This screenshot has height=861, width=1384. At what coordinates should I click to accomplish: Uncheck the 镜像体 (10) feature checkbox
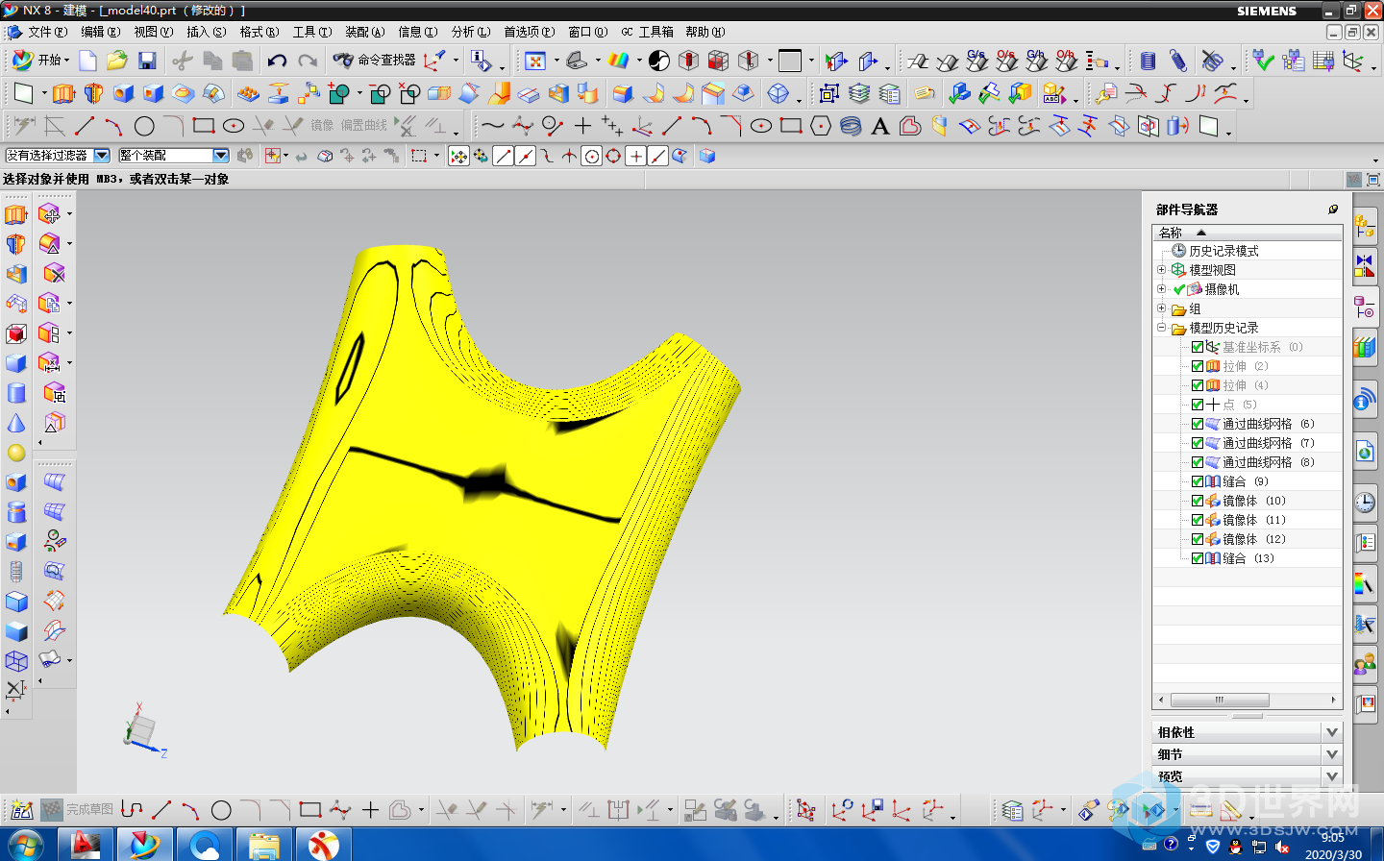[1198, 501]
